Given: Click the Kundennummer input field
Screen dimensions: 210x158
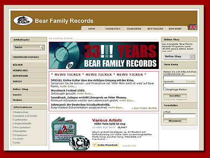Looking at the screenshot, I should tap(179, 78).
